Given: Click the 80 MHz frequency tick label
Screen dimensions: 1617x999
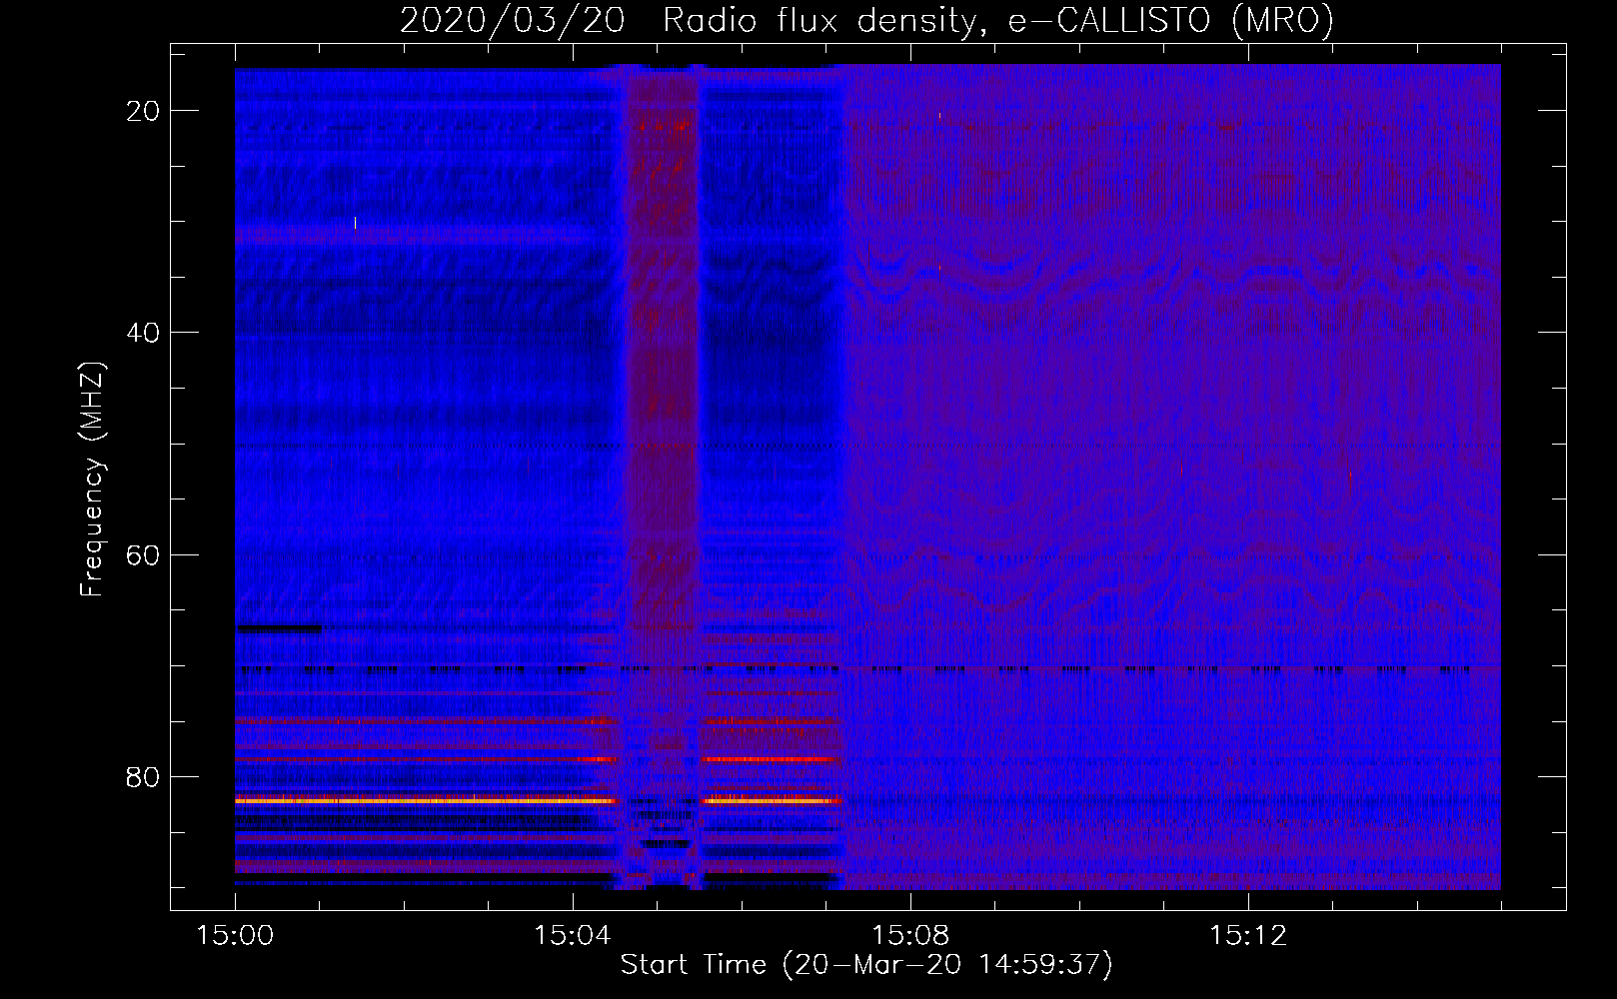Looking at the screenshot, I should pyautogui.click(x=144, y=776).
